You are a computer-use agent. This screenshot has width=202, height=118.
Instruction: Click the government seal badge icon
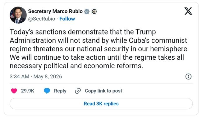tap(94, 11)
